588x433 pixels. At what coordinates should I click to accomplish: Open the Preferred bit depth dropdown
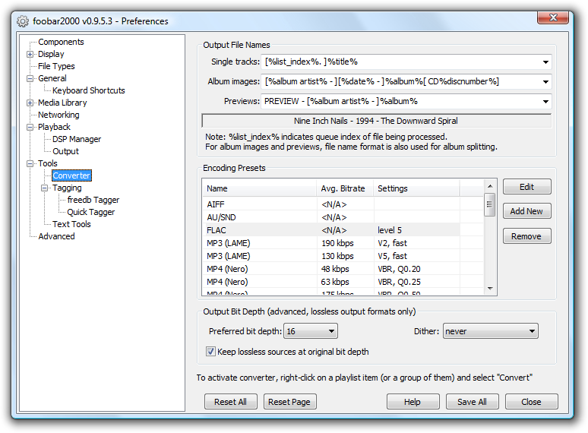pyautogui.click(x=331, y=331)
